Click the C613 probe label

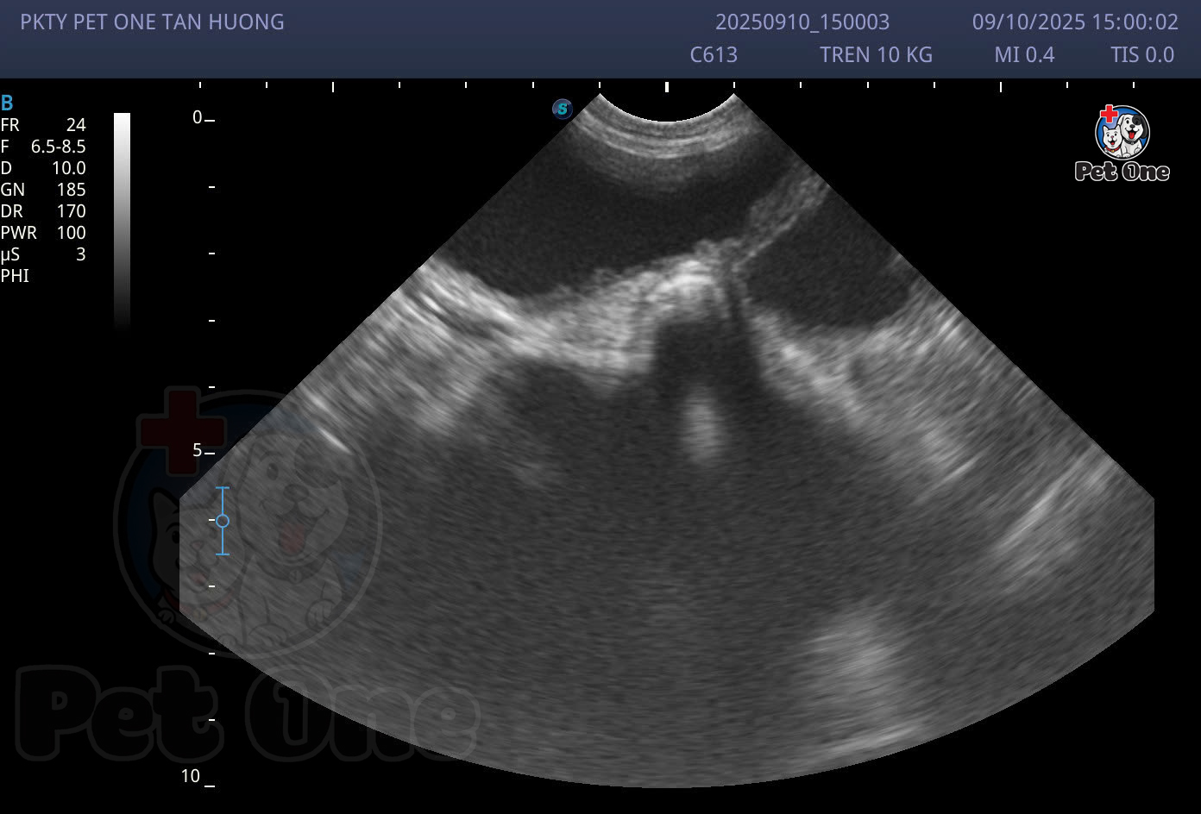pyautogui.click(x=714, y=55)
